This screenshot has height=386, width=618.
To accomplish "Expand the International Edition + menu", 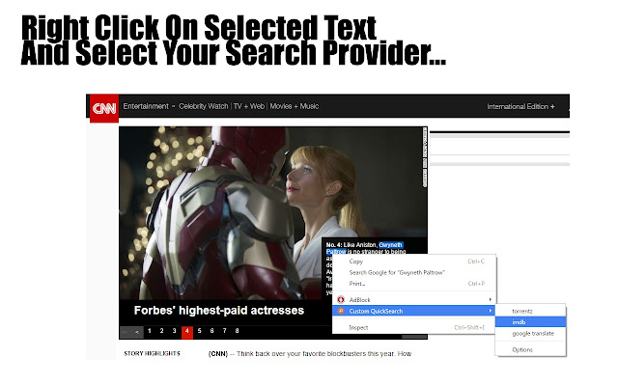I will 520,106.
